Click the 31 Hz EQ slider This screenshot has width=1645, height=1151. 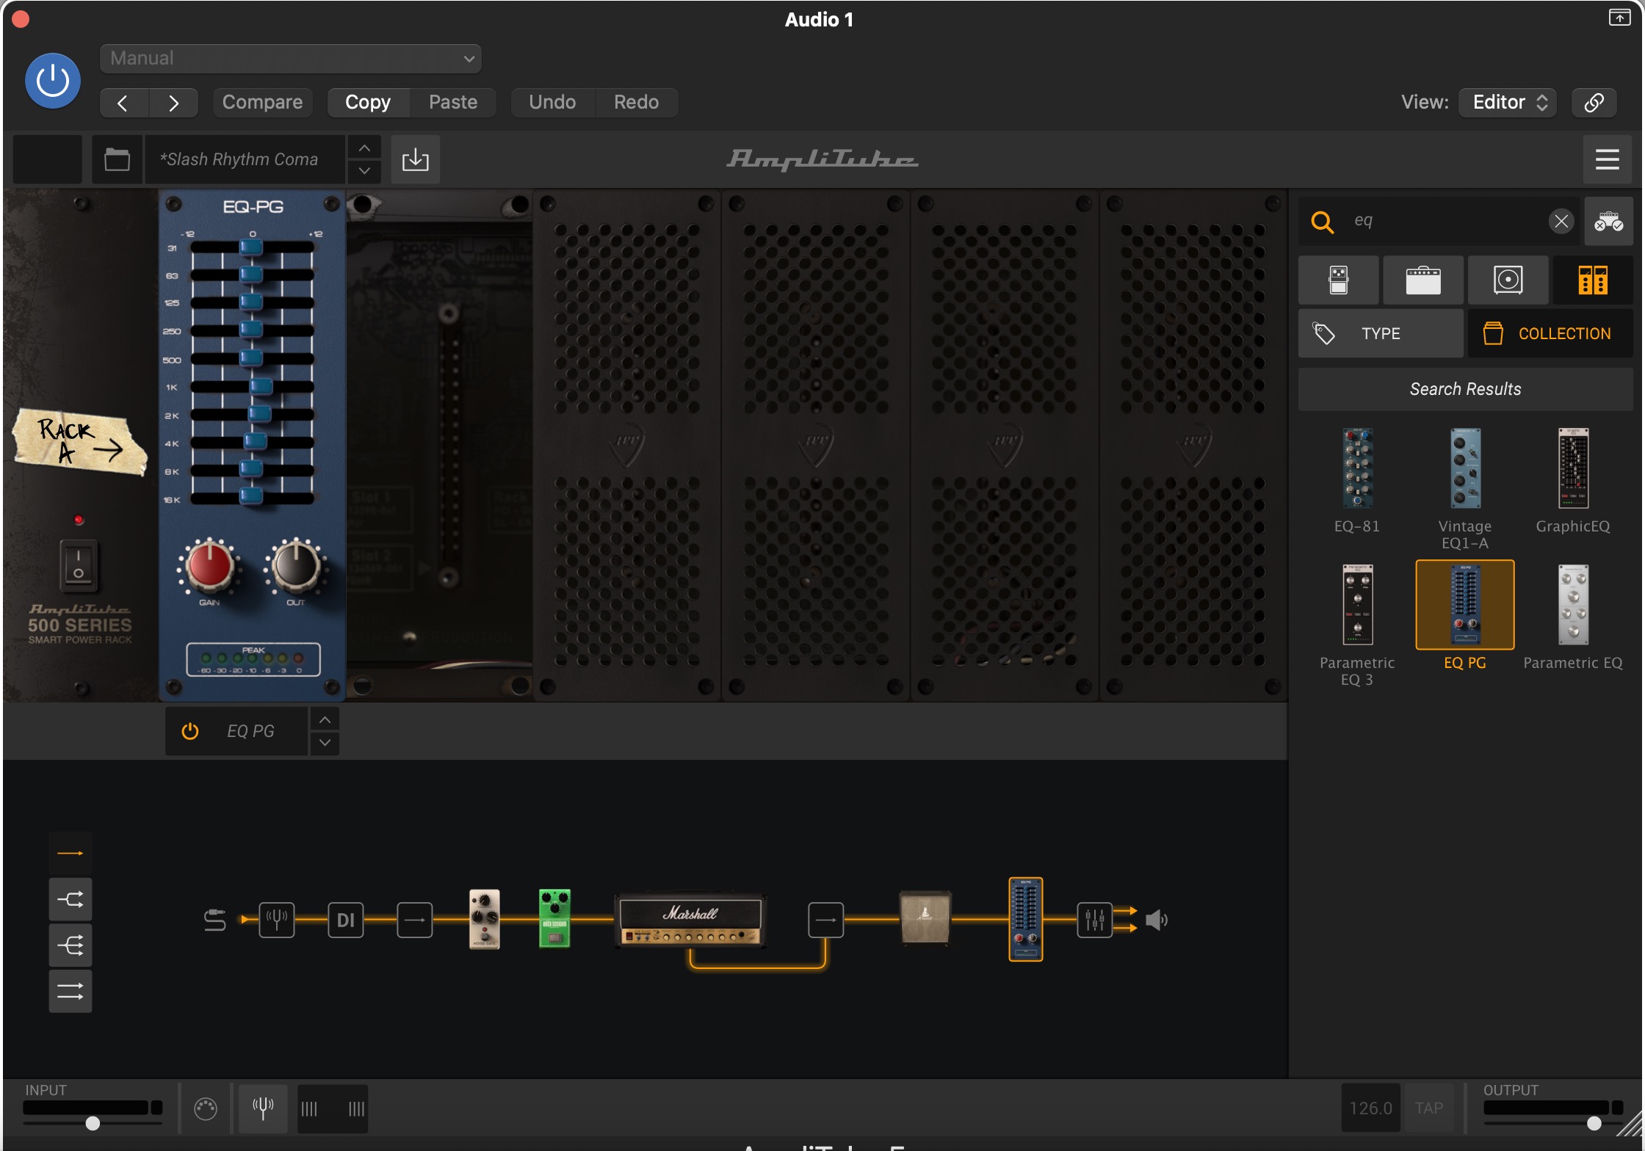tap(252, 248)
